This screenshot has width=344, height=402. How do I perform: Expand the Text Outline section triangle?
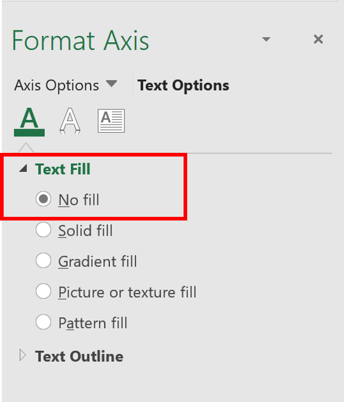(x=22, y=355)
